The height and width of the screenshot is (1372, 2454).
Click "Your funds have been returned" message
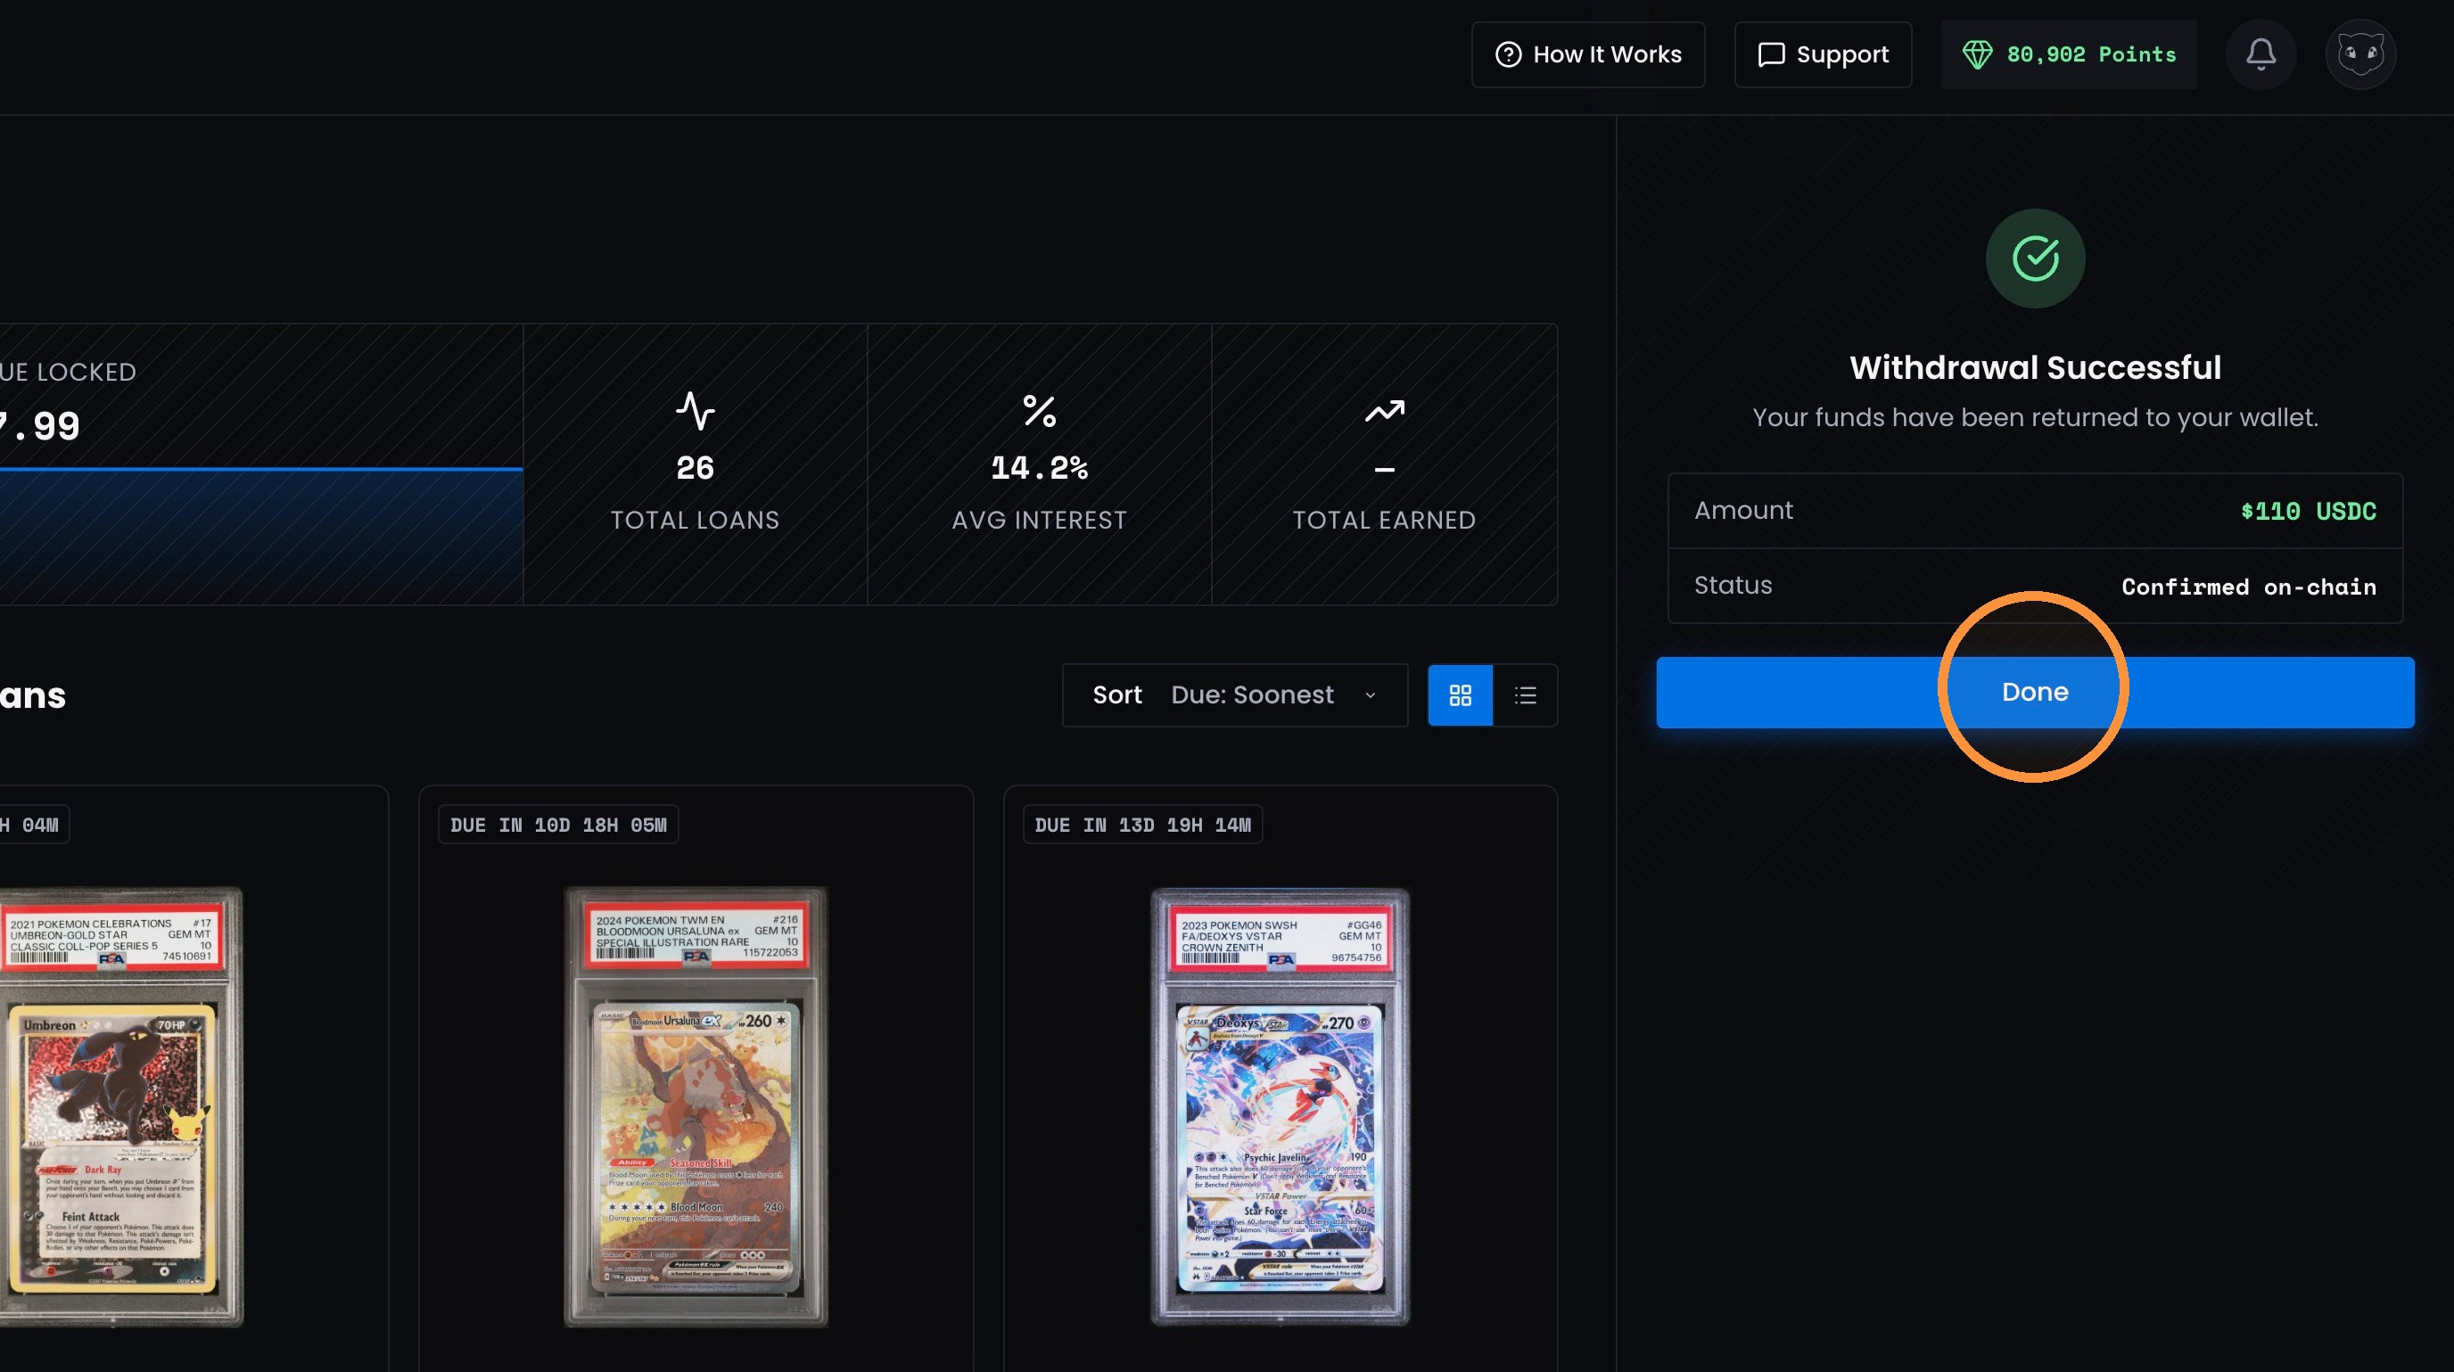[x=2035, y=418]
